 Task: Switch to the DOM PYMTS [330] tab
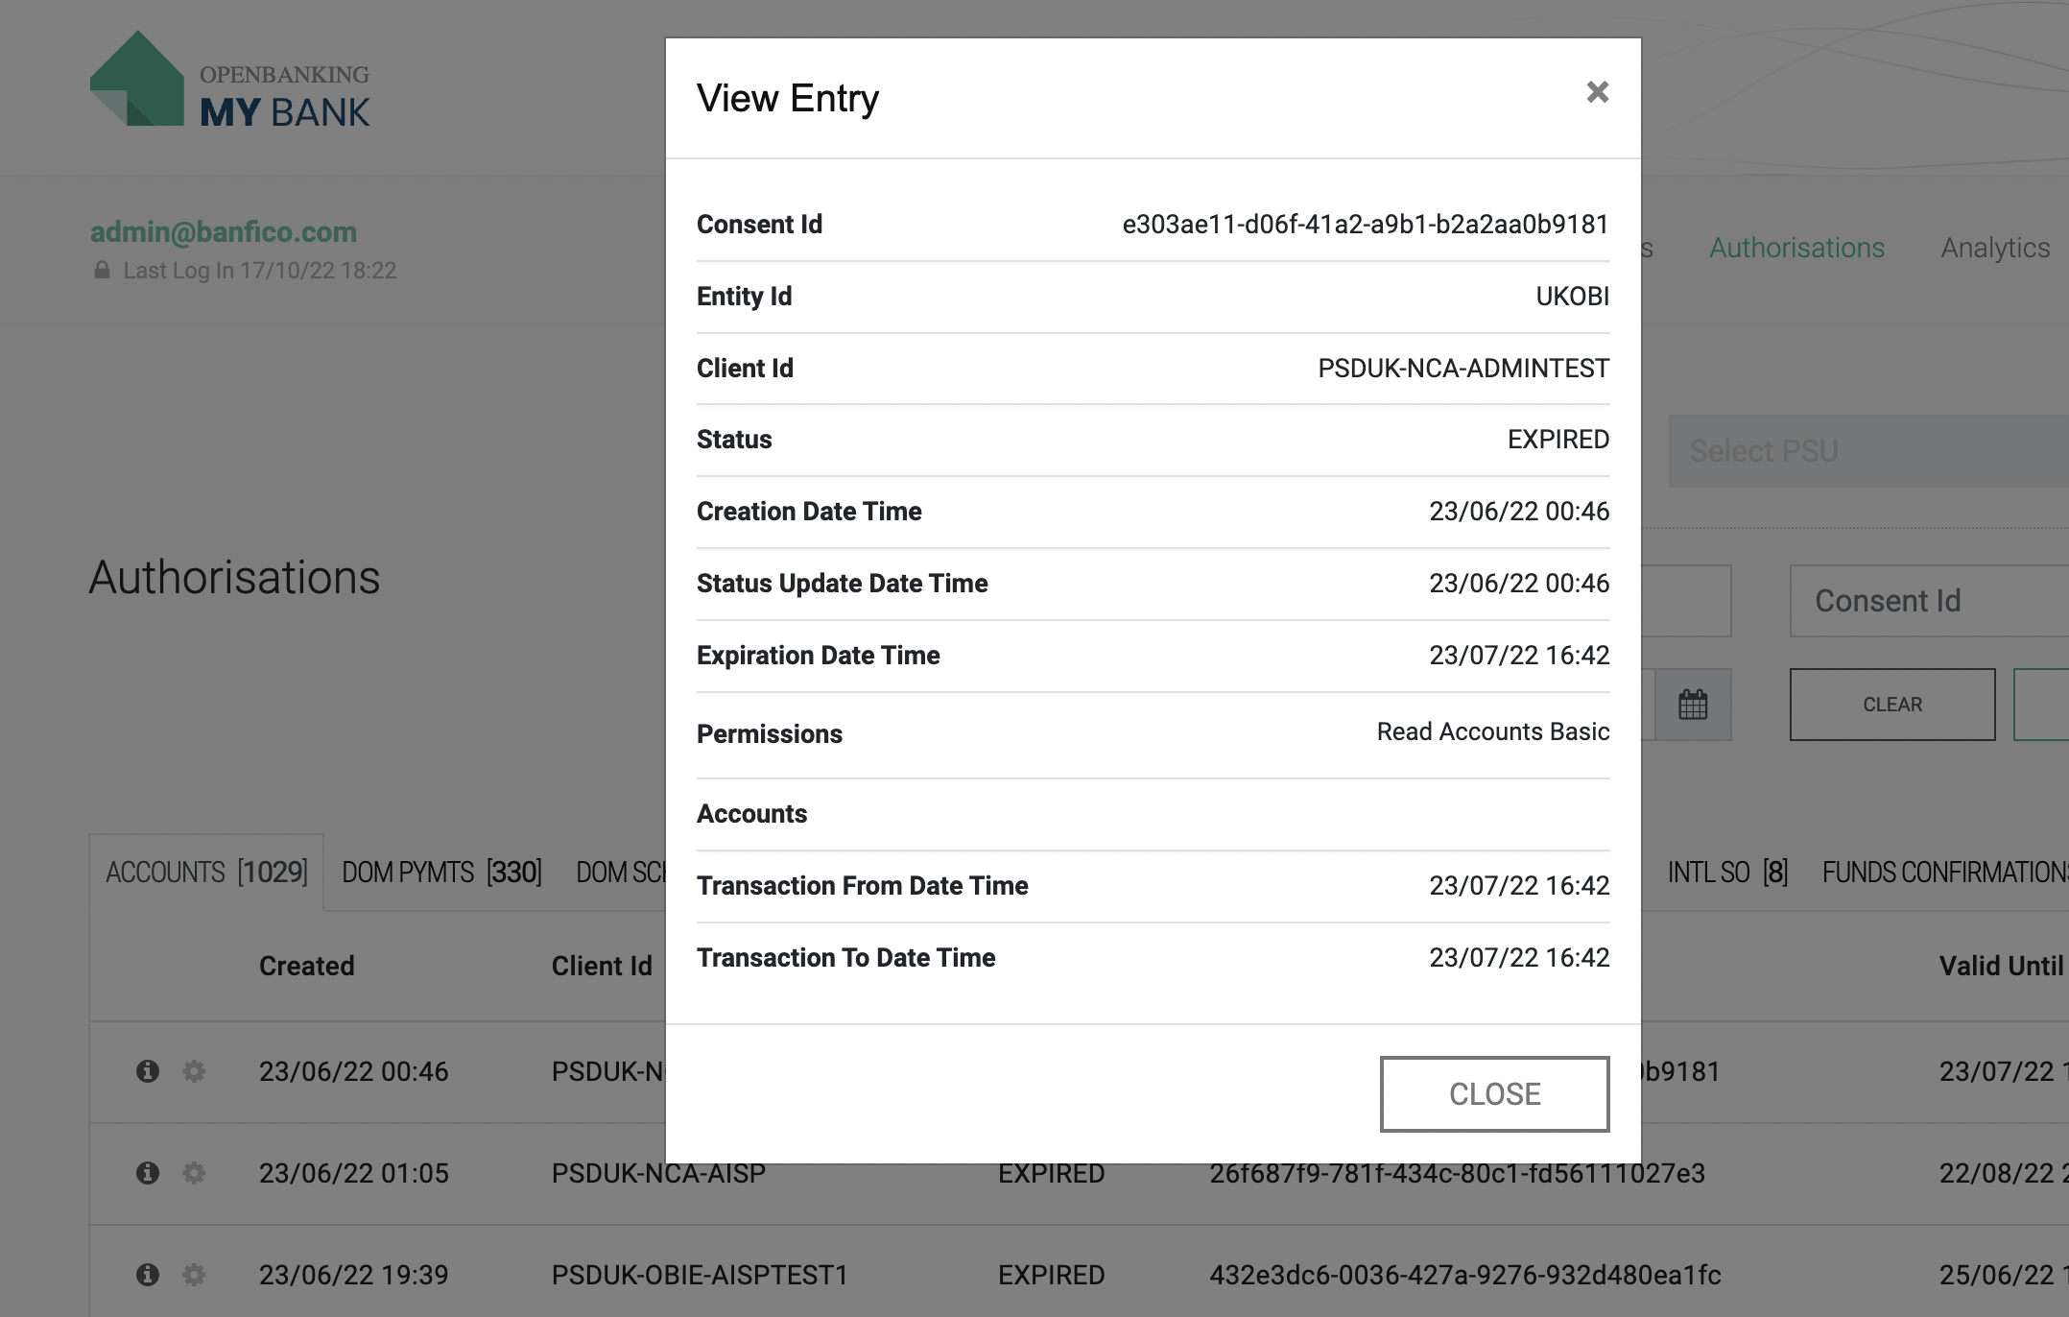[441, 873]
